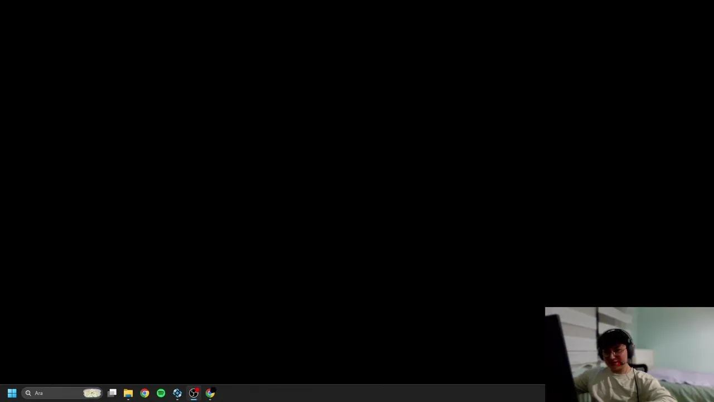Open the Windows Start menu
Viewport: 714px width, 402px height.
pyautogui.click(x=12, y=393)
